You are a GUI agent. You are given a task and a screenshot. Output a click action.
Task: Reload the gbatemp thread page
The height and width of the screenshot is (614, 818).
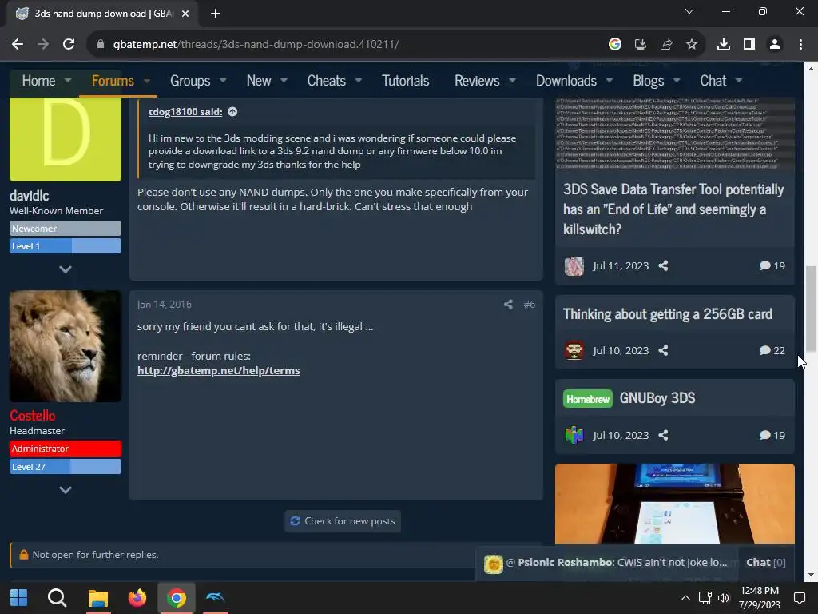pos(69,45)
